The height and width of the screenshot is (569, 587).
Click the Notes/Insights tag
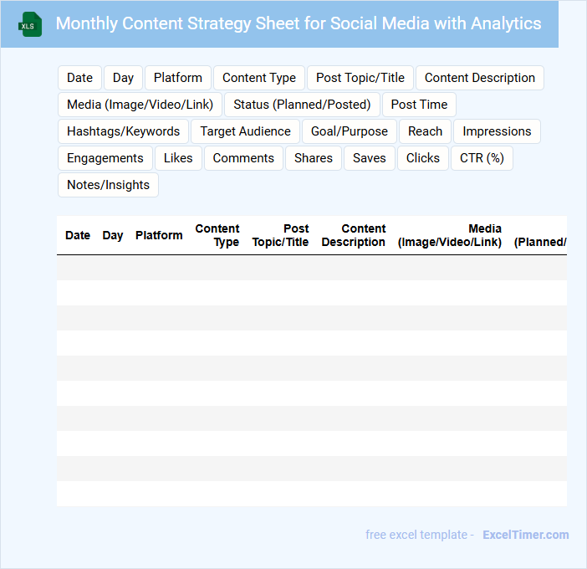pyautogui.click(x=108, y=185)
